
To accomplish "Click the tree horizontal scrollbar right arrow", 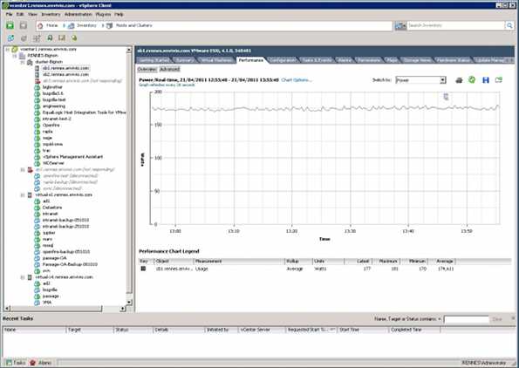I will tap(123, 309).
